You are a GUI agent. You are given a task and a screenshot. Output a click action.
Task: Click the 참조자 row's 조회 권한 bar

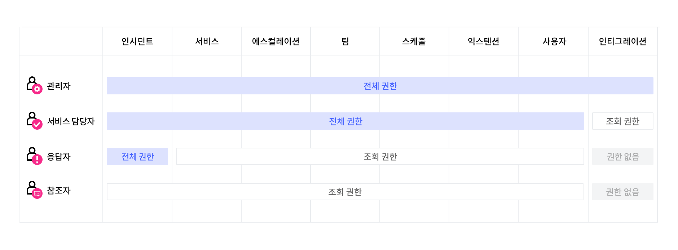coord(345,192)
